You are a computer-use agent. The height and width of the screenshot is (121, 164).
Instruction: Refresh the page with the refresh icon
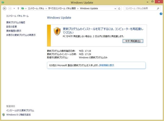click(x=119, y=8)
